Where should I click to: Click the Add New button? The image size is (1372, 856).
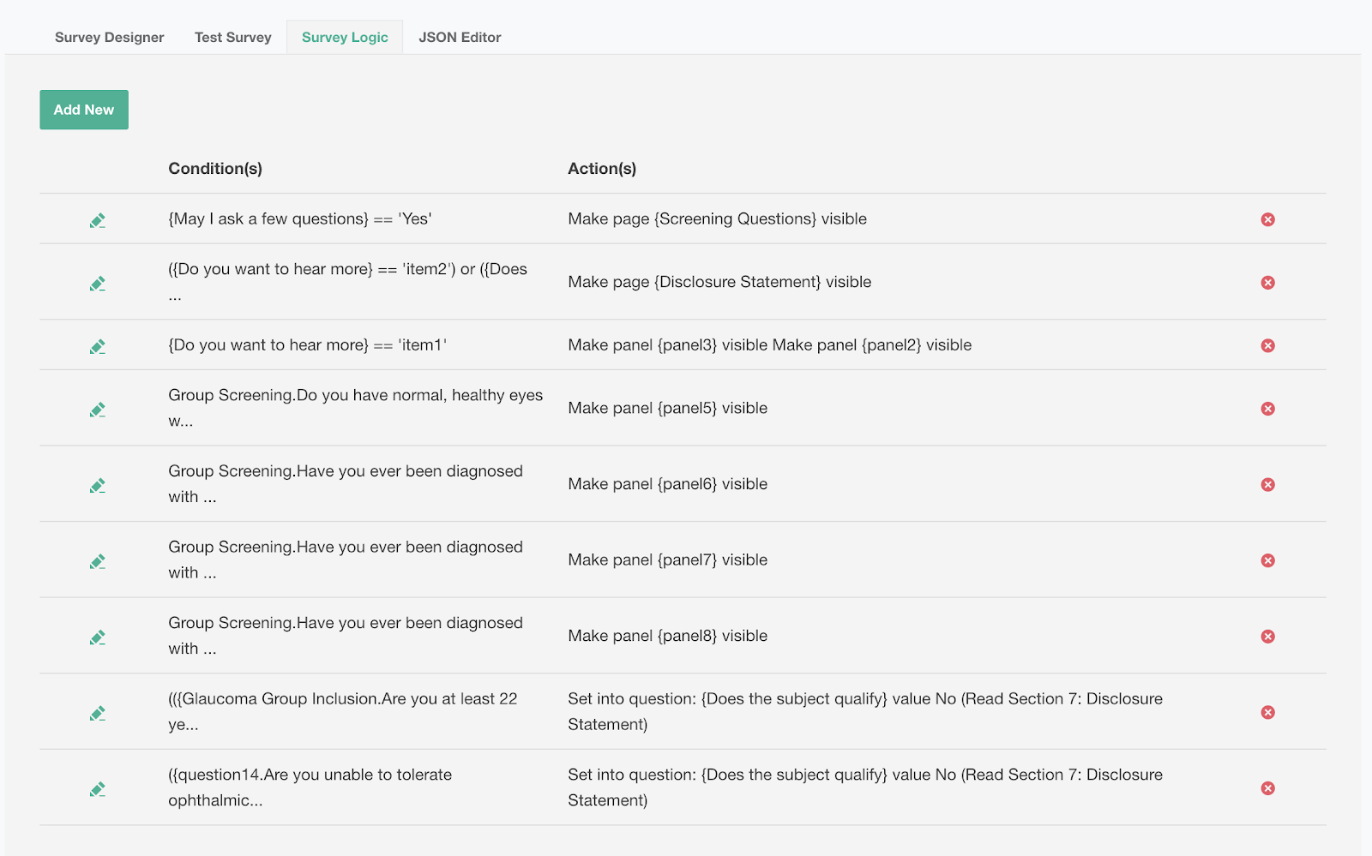[84, 110]
